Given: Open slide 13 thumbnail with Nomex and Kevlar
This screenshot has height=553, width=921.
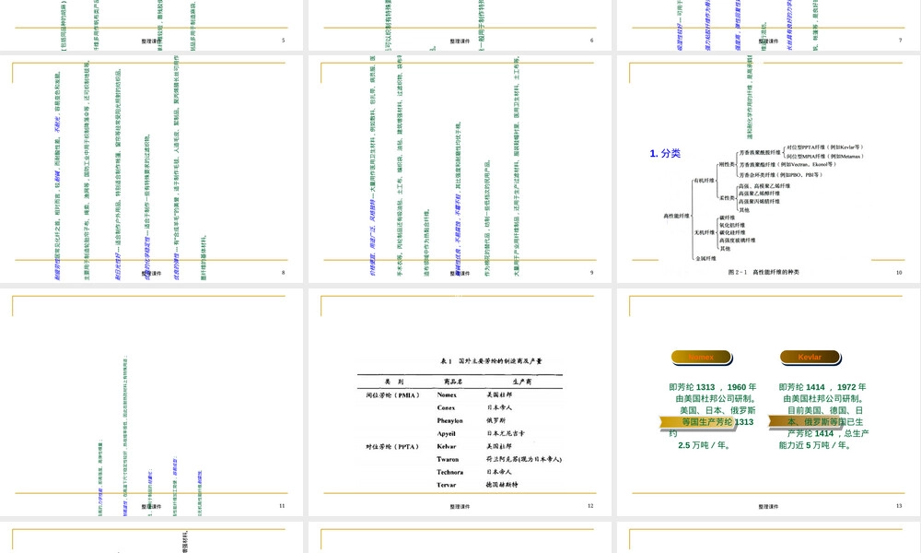Looking at the screenshot, I should click(x=769, y=402).
